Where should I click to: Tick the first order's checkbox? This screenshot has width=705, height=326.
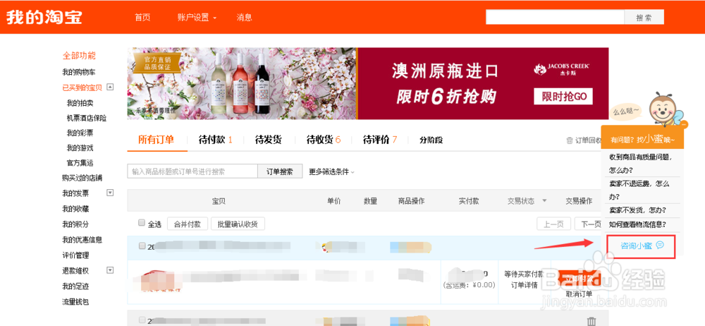click(142, 246)
